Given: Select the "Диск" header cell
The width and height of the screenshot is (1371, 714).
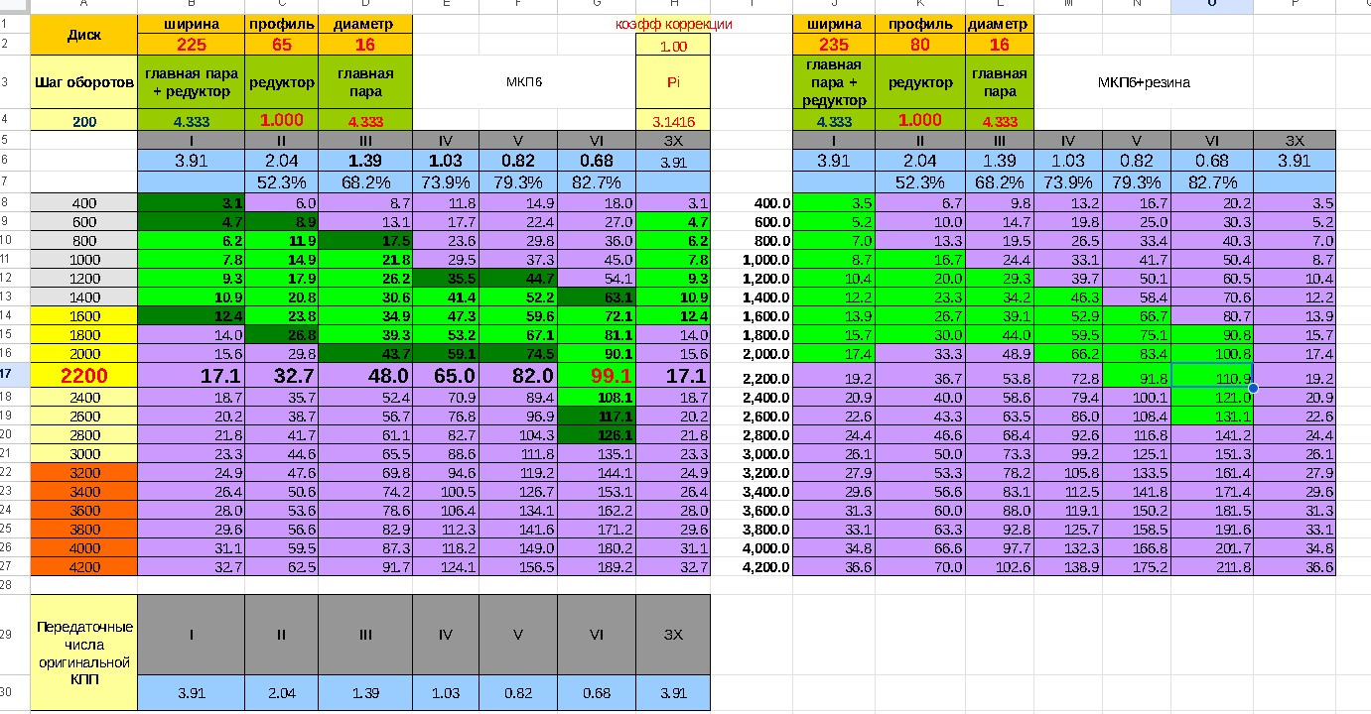Looking at the screenshot, I should coord(82,35).
